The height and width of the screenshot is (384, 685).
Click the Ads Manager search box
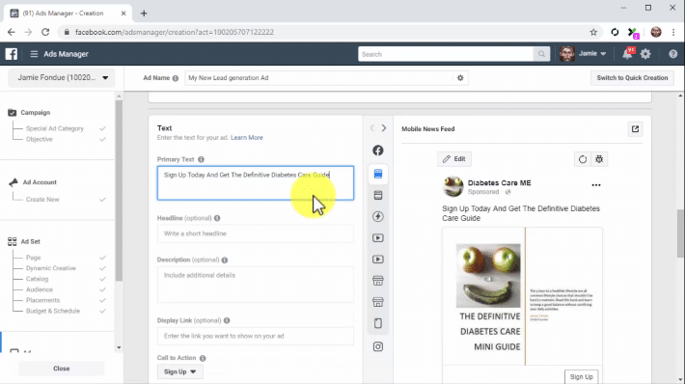[x=446, y=54]
